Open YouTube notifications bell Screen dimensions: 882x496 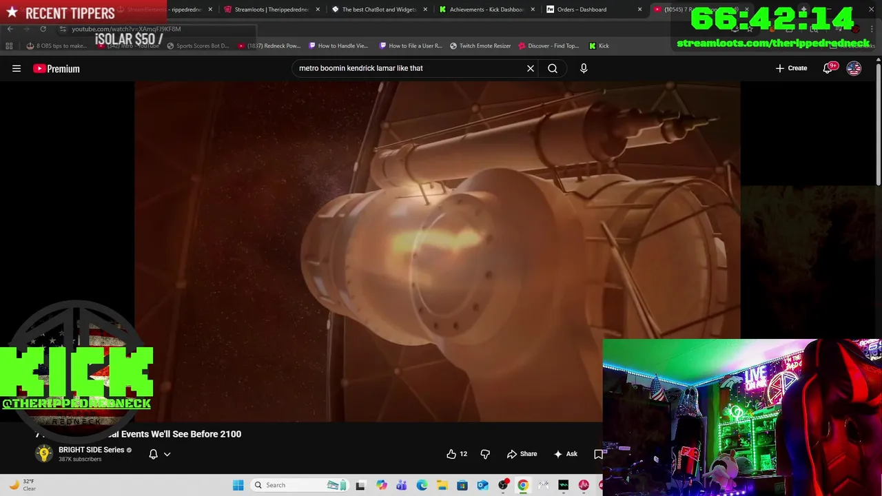(828, 68)
